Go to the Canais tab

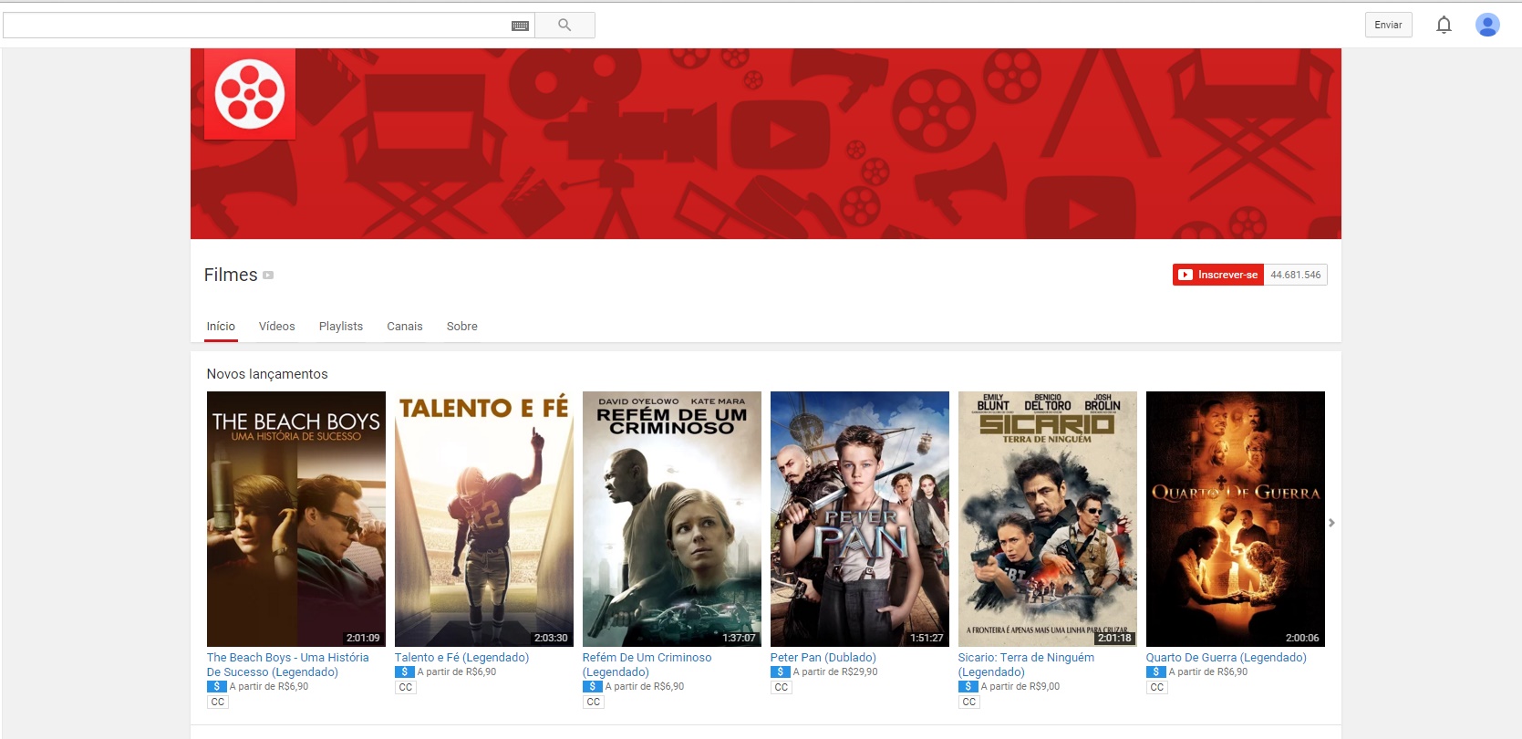[x=405, y=326]
